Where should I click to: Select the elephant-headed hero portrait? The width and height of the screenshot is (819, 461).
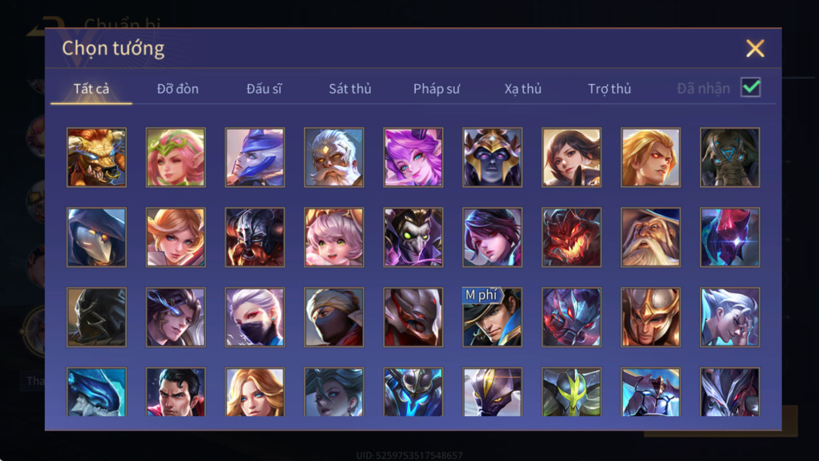point(730,157)
